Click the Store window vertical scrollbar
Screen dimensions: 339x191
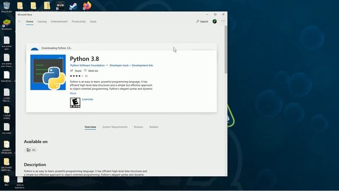pyautogui.click(x=226, y=50)
